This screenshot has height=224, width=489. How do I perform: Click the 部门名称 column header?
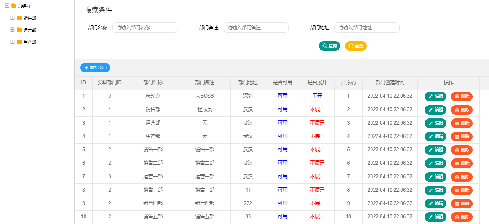[x=153, y=82]
